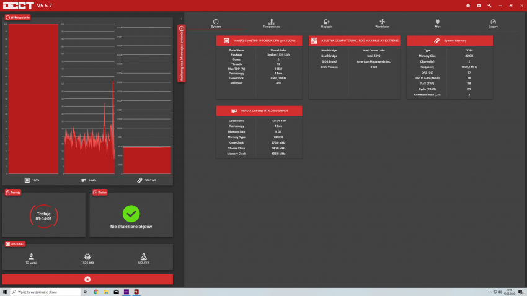The image size is (527, 296).
Task: Click the 1536 MB memory chip icon
Action: click(x=87, y=257)
